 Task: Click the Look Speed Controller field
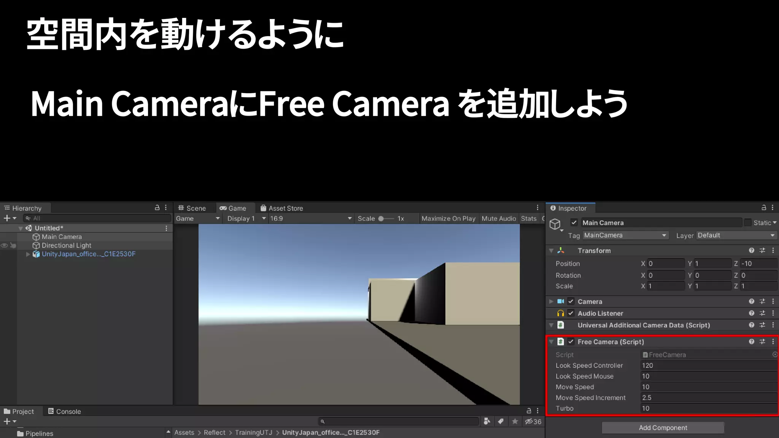709,365
